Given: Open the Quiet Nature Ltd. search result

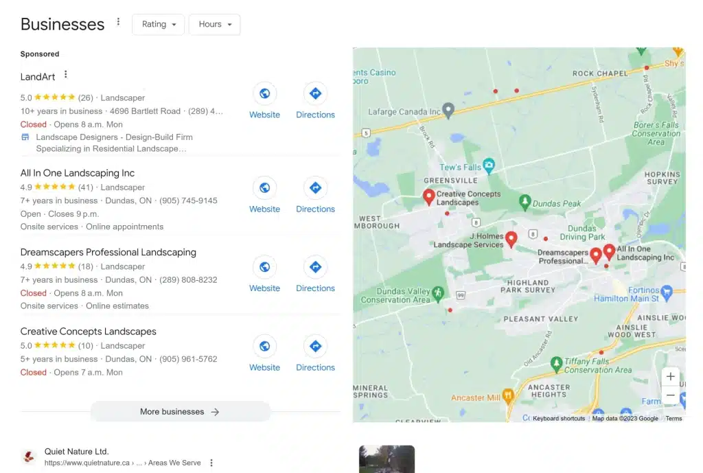Looking at the screenshot, I should click(x=77, y=452).
